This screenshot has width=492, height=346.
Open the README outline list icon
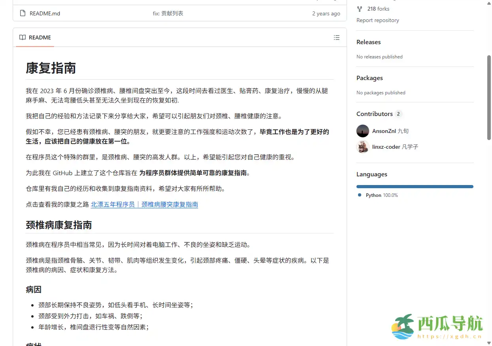pos(337,37)
